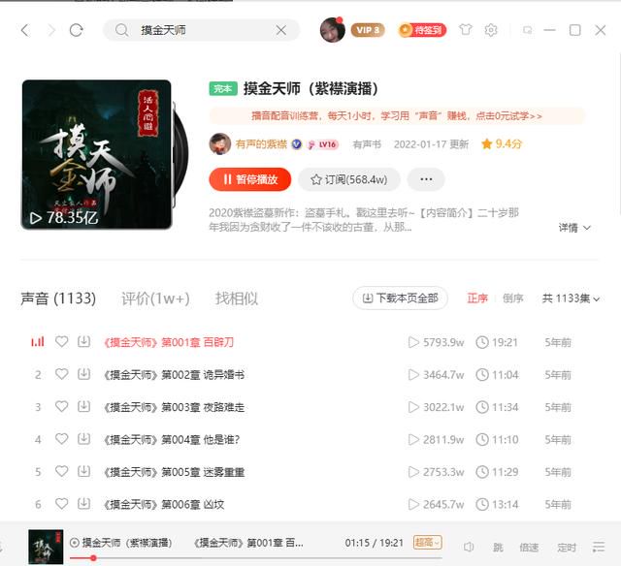
Task: Expand 详情 description details
Action: [574, 228]
